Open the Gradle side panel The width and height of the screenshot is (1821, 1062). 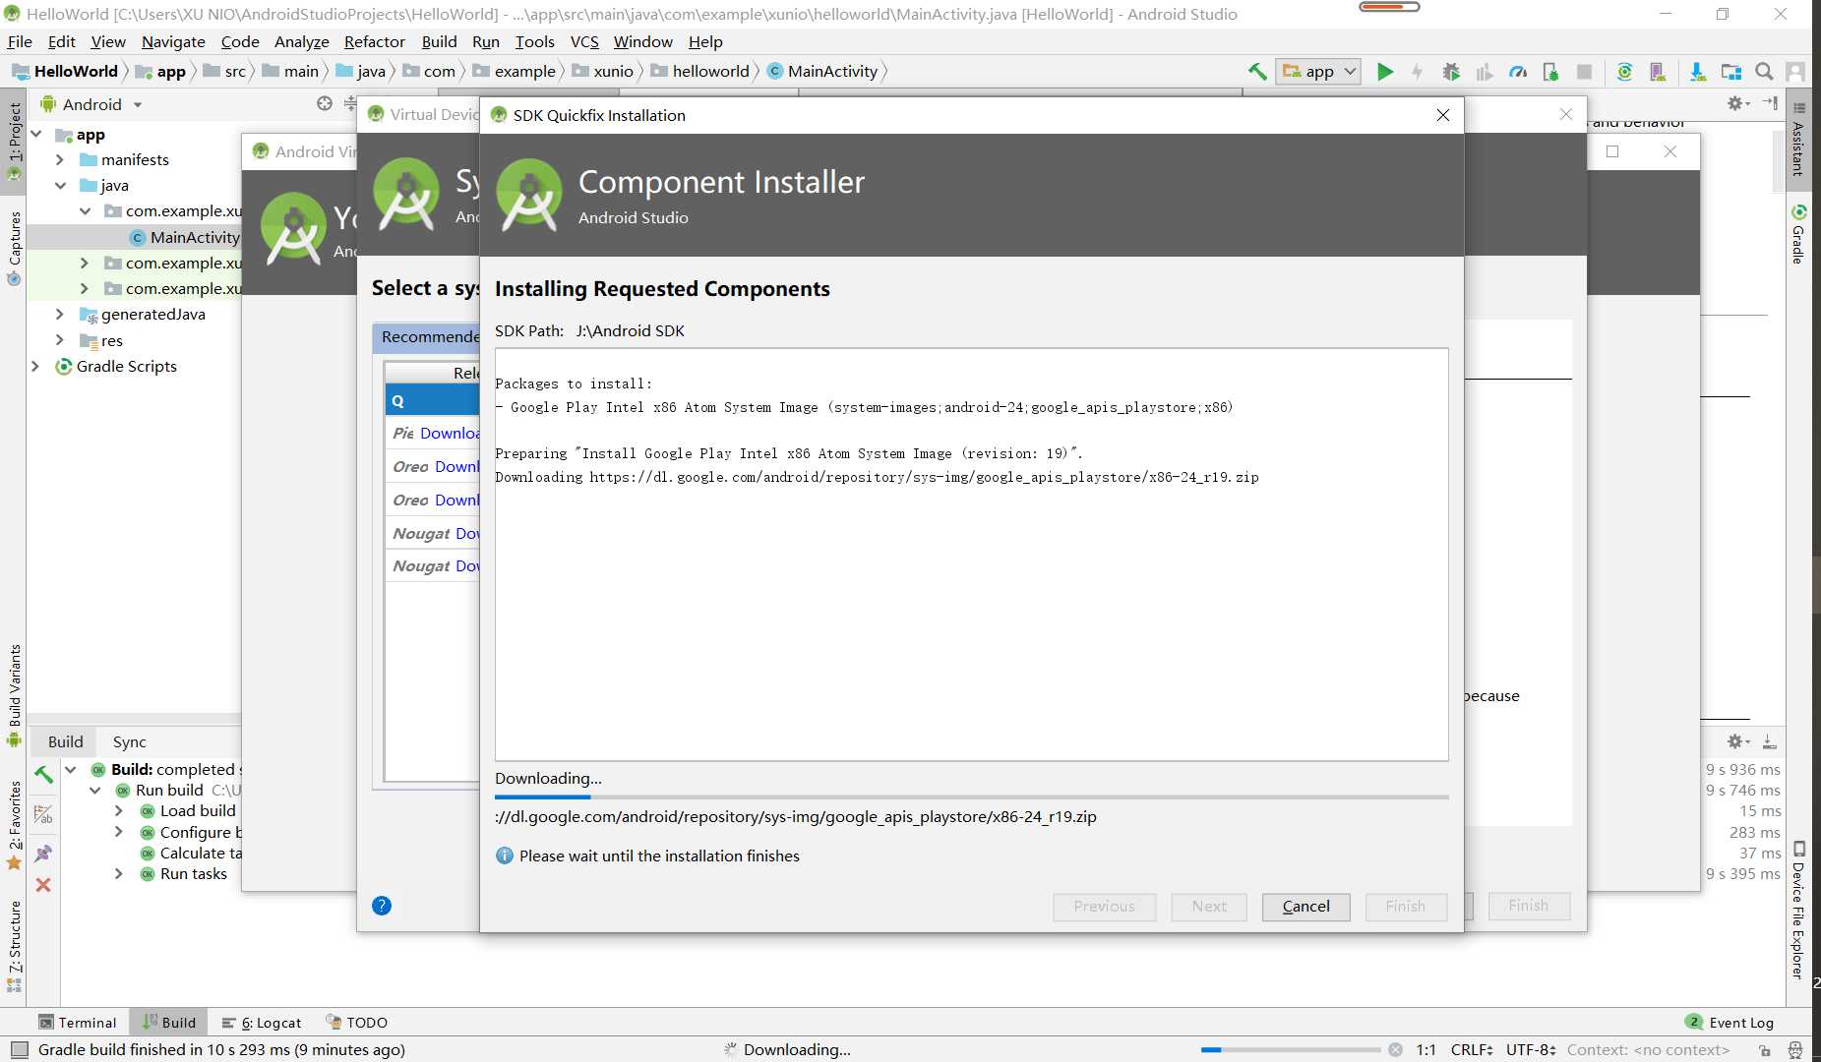1798,234
